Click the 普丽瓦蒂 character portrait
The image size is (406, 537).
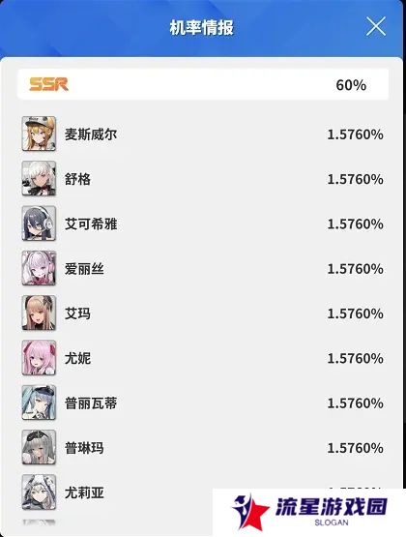[x=39, y=403]
